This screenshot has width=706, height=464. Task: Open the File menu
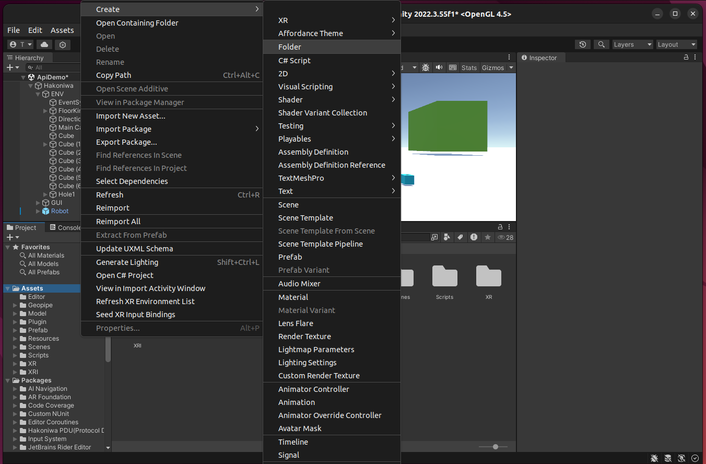(14, 30)
